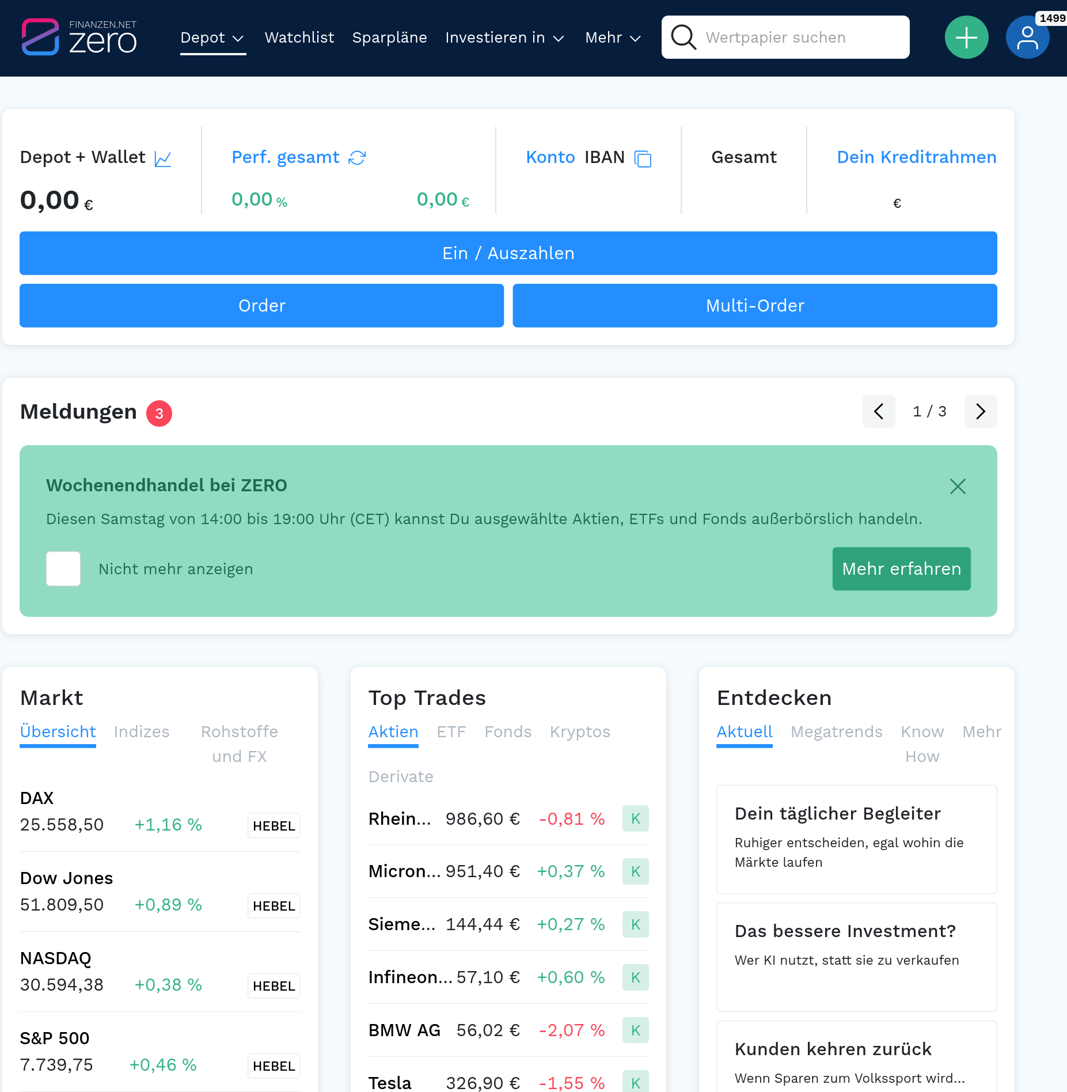Open the Infineon... stock row
Viewport: 1067px width, 1092px height.
508,977
